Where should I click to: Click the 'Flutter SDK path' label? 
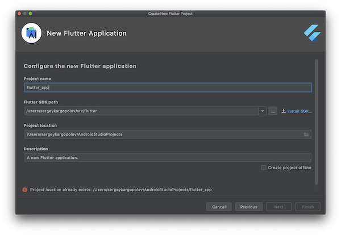pos(41,102)
